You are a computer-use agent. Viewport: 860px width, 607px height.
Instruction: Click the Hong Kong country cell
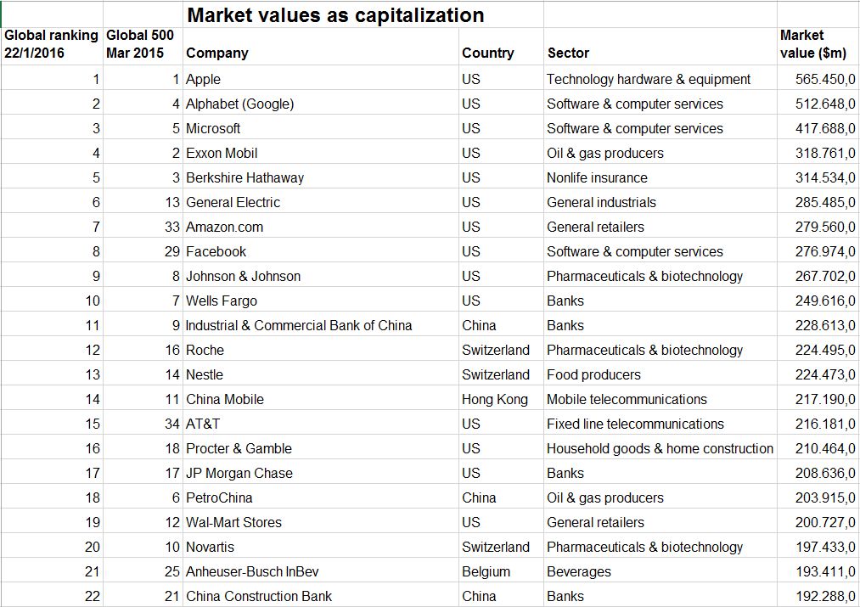501,399
